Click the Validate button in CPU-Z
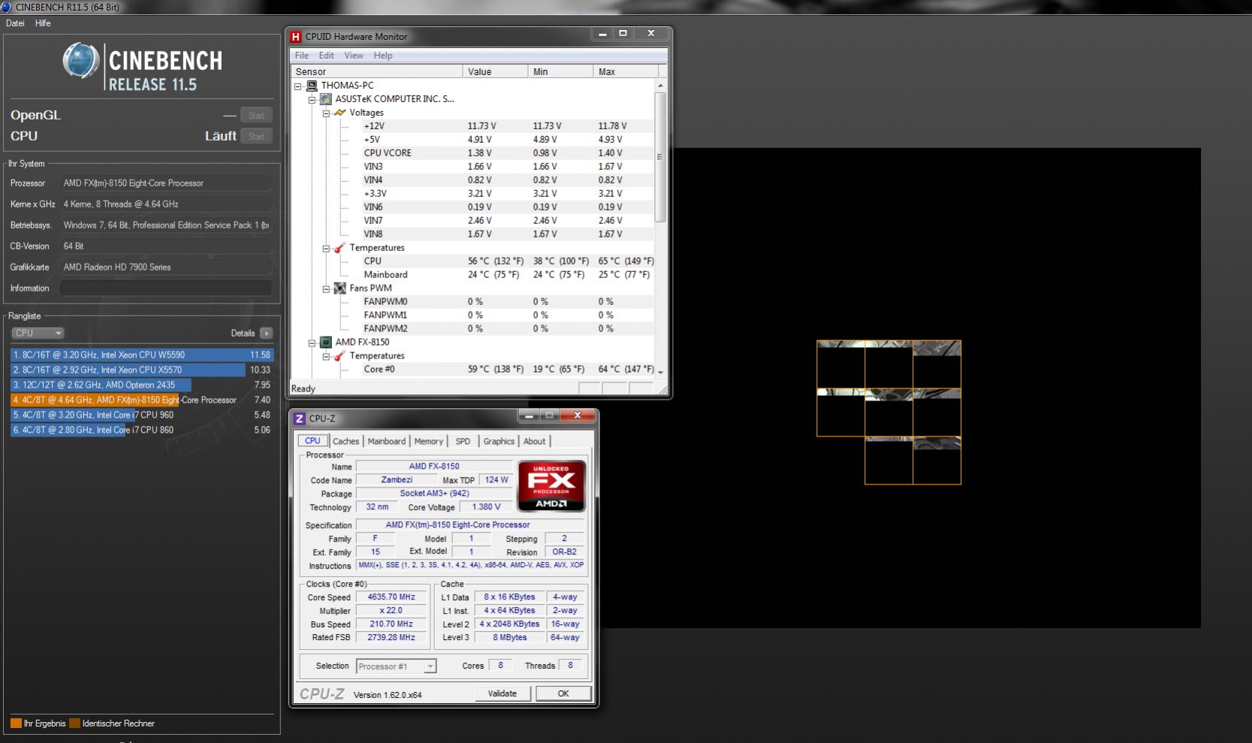The width and height of the screenshot is (1252, 743). 502,693
